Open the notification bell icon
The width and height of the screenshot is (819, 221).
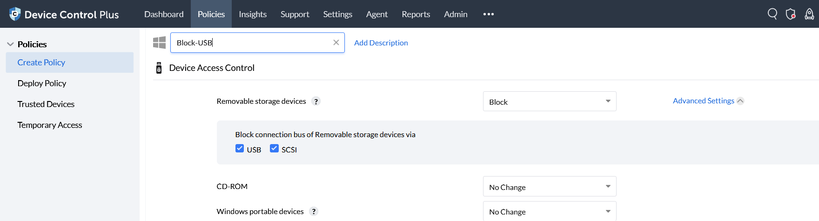pyautogui.click(x=809, y=14)
